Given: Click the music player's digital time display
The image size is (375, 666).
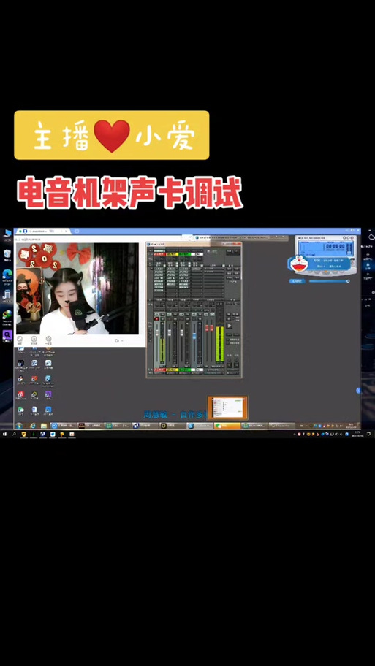Looking at the screenshot, I should tap(336, 246).
